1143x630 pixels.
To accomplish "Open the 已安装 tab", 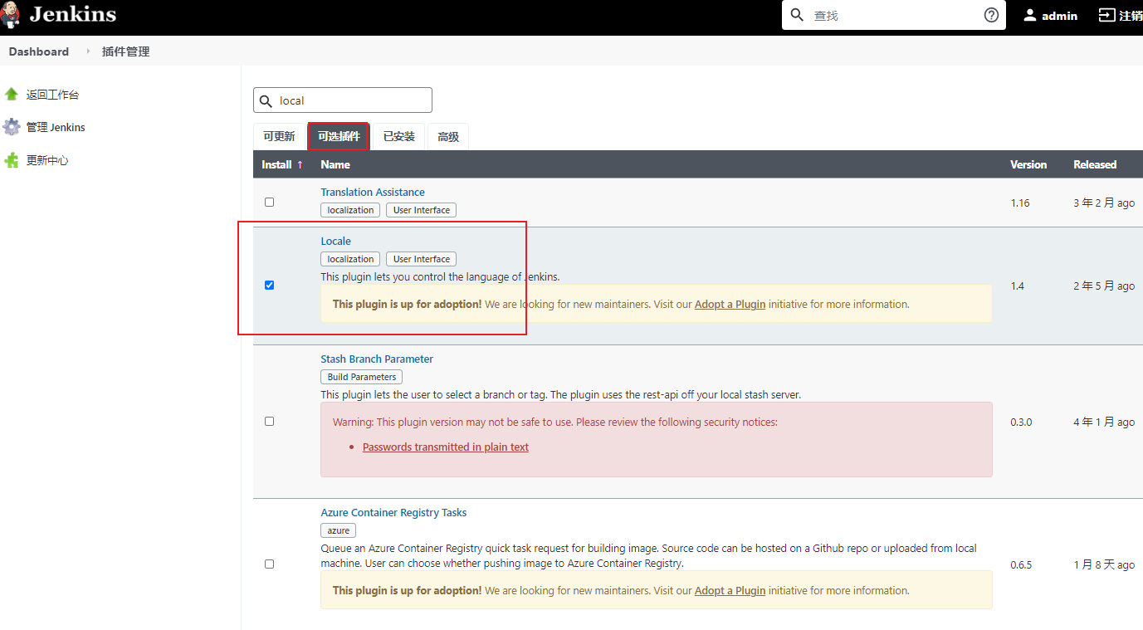I will [399, 136].
